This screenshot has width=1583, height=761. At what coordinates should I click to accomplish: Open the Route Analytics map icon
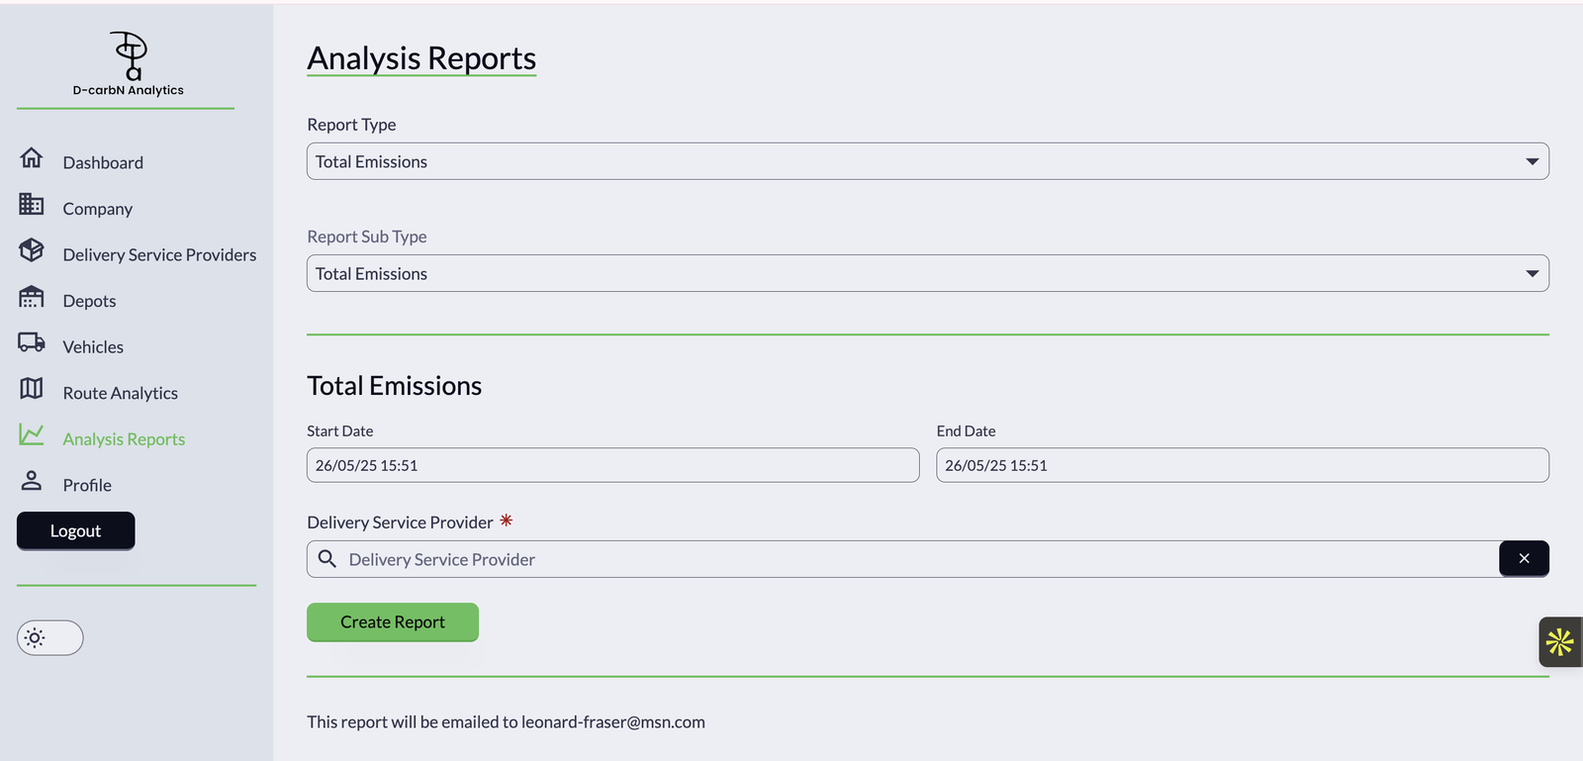[x=32, y=388]
